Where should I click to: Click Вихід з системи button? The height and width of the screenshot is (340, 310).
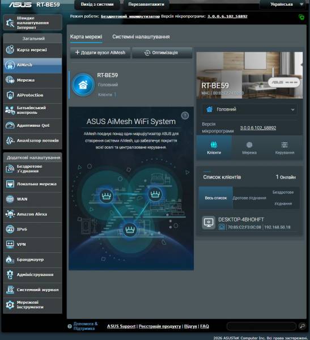pos(97,5)
